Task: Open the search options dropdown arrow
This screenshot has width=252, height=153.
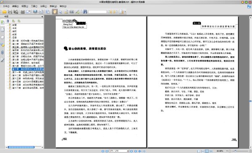Action: (x=125, y=12)
